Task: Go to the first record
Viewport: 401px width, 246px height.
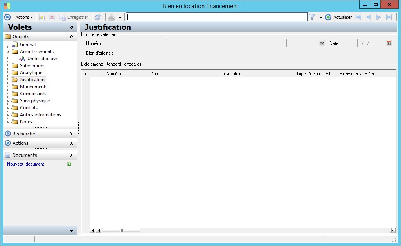Action: tap(358, 17)
